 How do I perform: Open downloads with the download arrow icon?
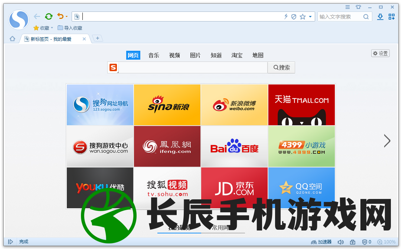click(x=380, y=17)
